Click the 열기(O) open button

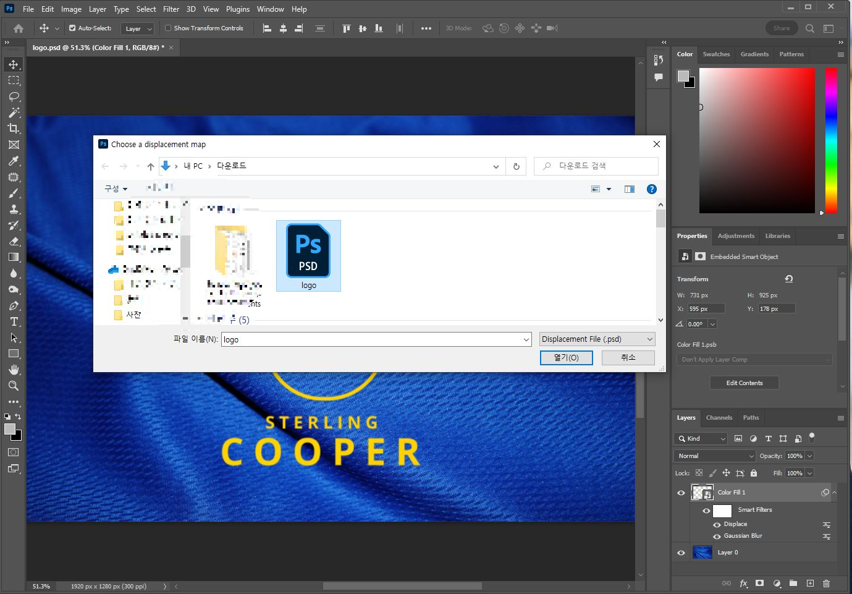[567, 358]
